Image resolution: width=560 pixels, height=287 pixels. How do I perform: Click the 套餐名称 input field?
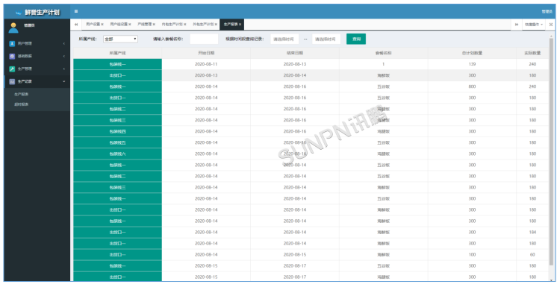coord(204,40)
